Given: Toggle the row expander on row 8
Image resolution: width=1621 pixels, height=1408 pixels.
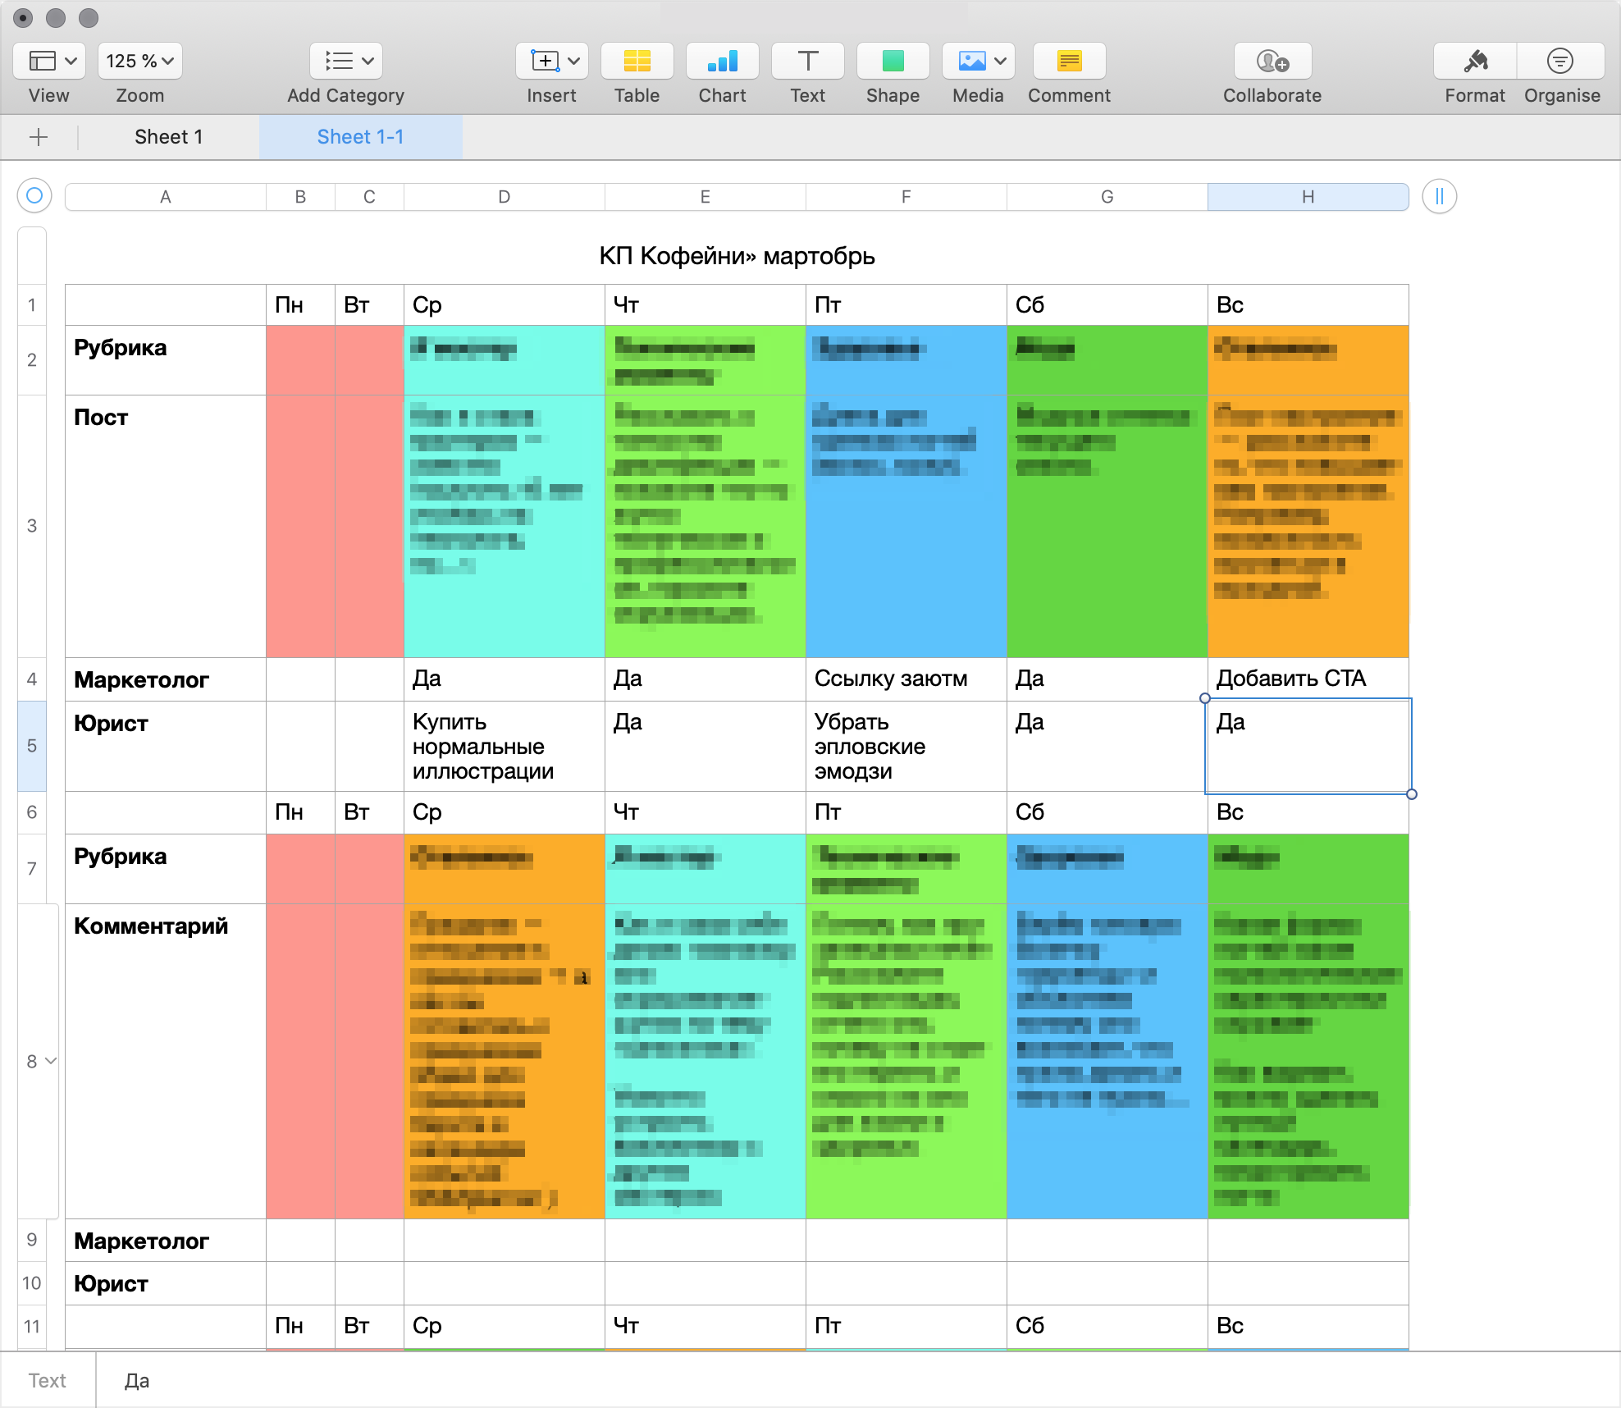Looking at the screenshot, I should (48, 1060).
